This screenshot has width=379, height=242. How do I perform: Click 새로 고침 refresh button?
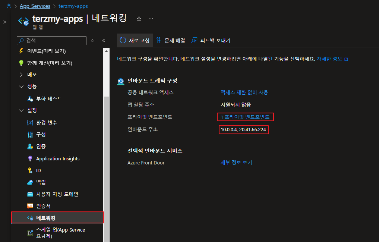point(135,40)
